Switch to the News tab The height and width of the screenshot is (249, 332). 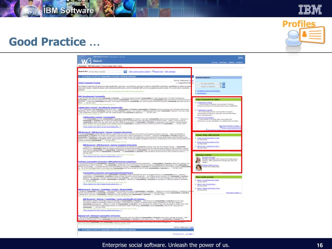(x=120, y=66)
